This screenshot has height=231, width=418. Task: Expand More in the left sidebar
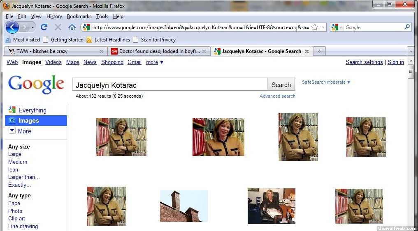24,131
